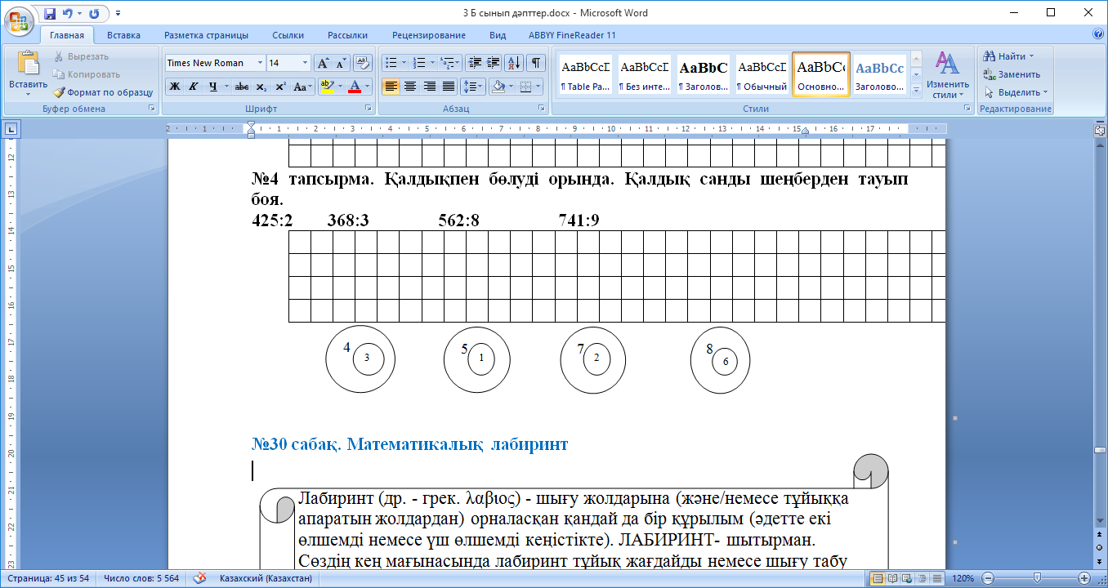Screen dimensions: 1108x588
Task: Expand the font size 14 dropdown
Action: pyautogui.click(x=306, y=63)
